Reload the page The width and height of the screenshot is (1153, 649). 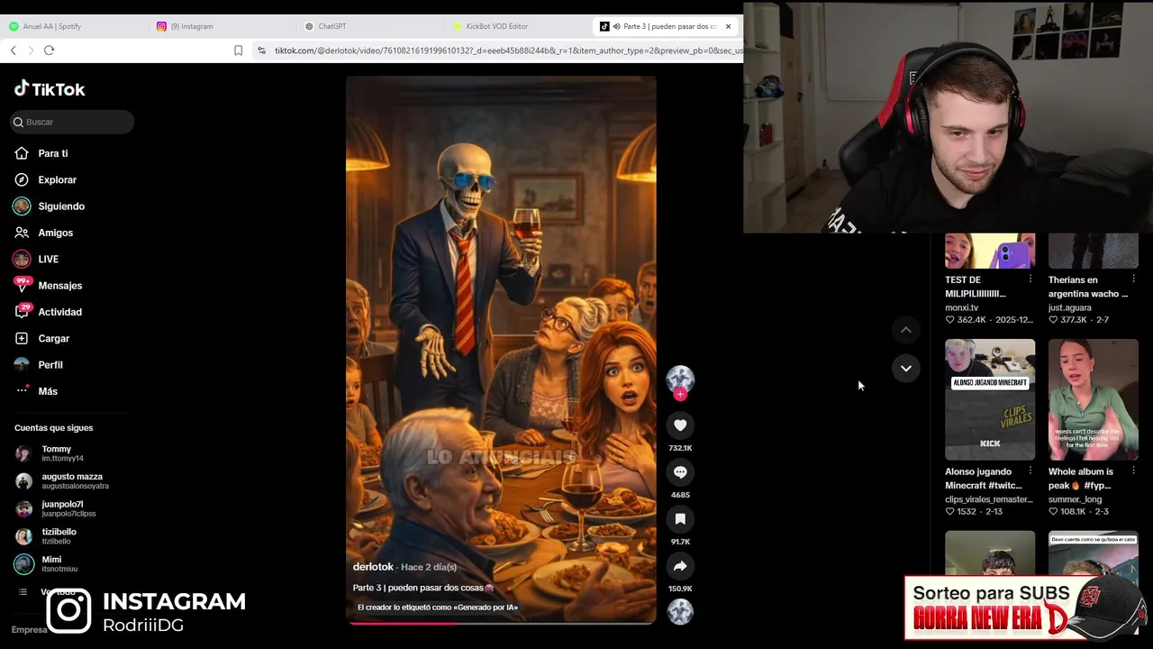pos(49,50)
